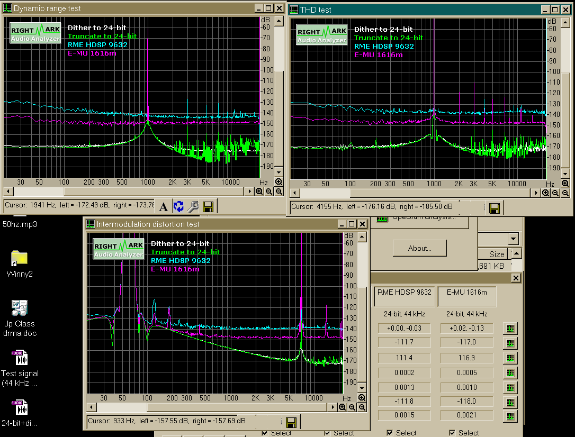The image size is (575, 437).
Task: Click vertical scroll up arrow in Dynamic range test
Action: click(278, 21)
